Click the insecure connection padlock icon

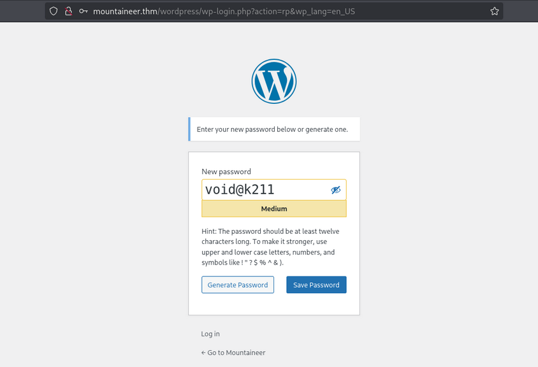coord(68,11)
